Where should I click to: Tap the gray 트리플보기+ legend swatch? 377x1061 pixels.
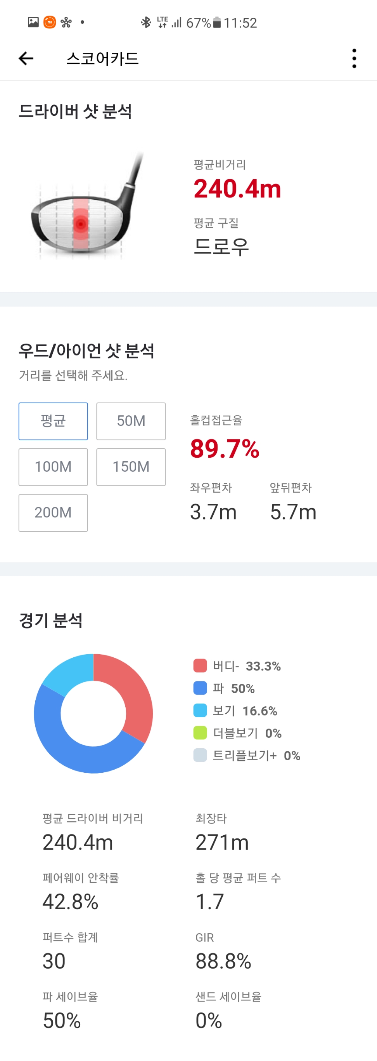pos(200,755)
